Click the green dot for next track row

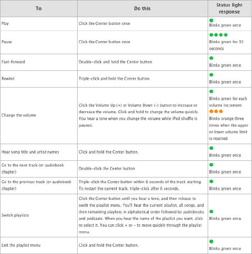click(211, 165)
